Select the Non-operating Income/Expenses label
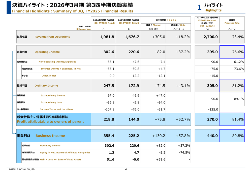 pyautogui.click(x=57, y=62)
